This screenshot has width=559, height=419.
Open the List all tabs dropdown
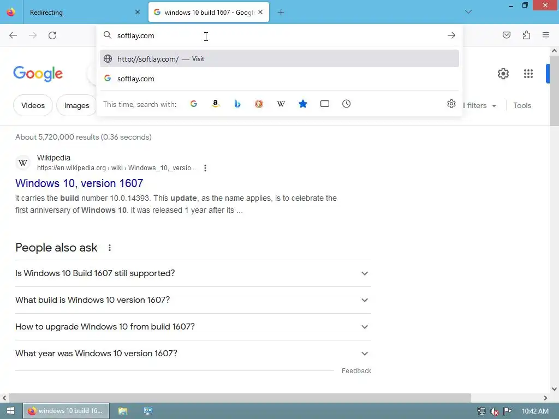(468, 12)
